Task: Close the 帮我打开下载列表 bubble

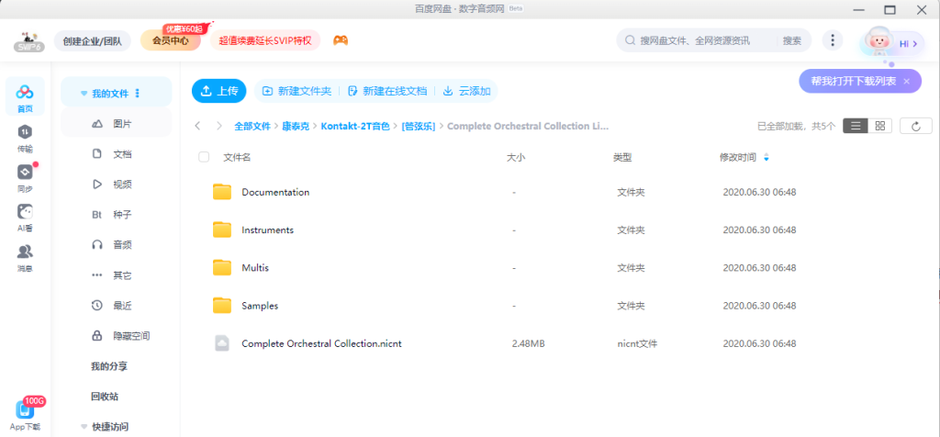Action: coord(907,81)
